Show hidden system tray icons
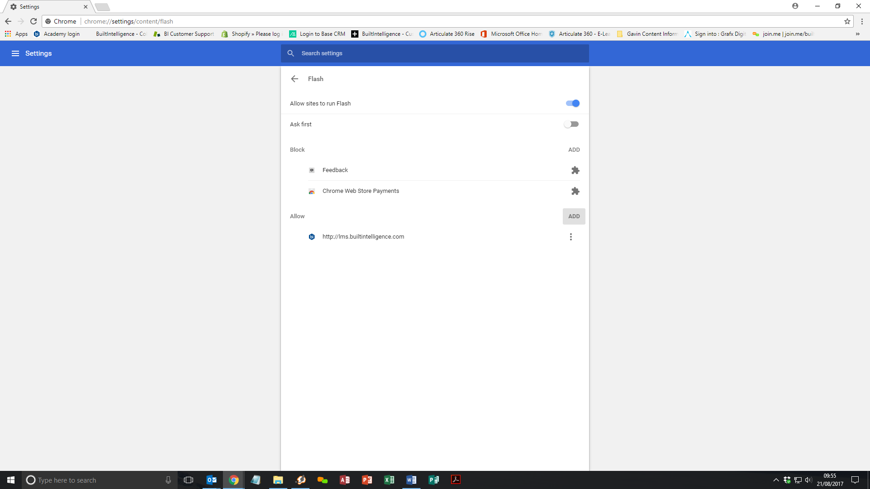 click(x=776, y=480)
